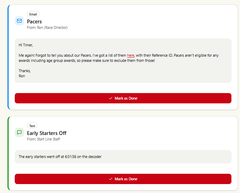Click the From: Start Line Staff line

43,139
